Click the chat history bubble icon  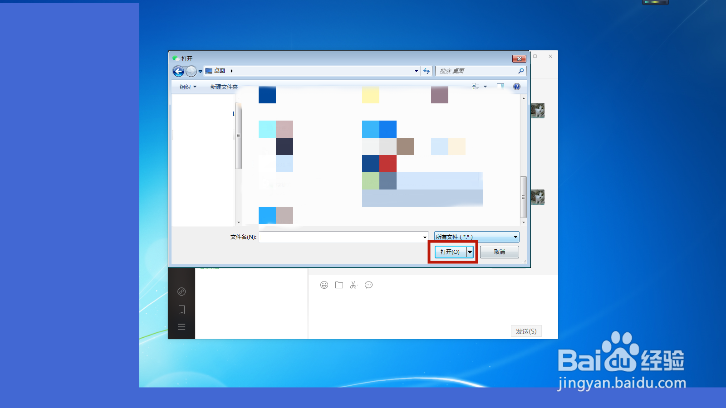click(x=368, y=285)
